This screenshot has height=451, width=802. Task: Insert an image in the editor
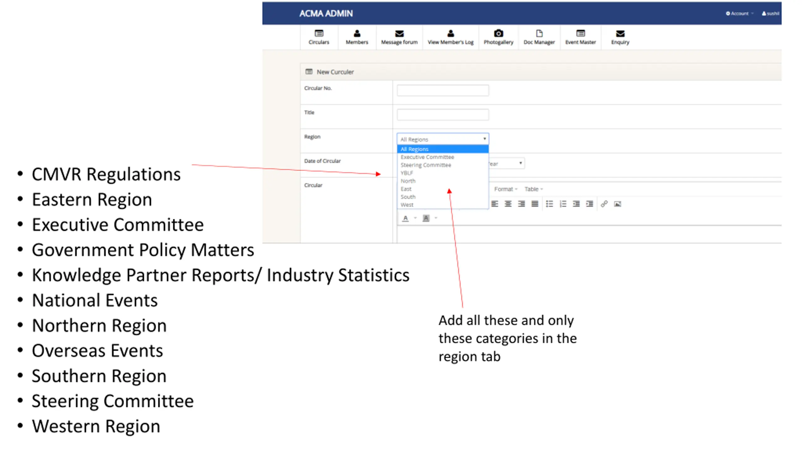[x=617, y=204]
